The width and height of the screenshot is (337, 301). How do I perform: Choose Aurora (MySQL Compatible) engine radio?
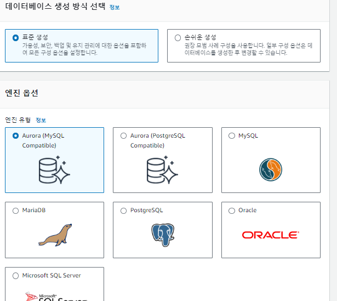pos(15,136)
